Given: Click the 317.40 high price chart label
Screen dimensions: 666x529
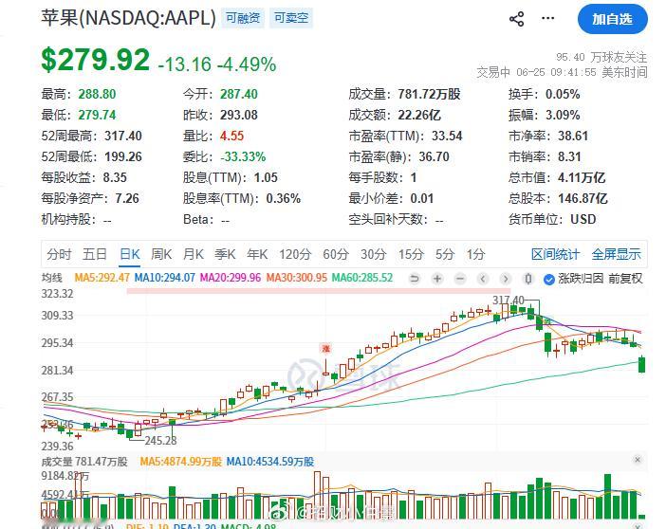Looking at the screenshot, I should (509, 301).
